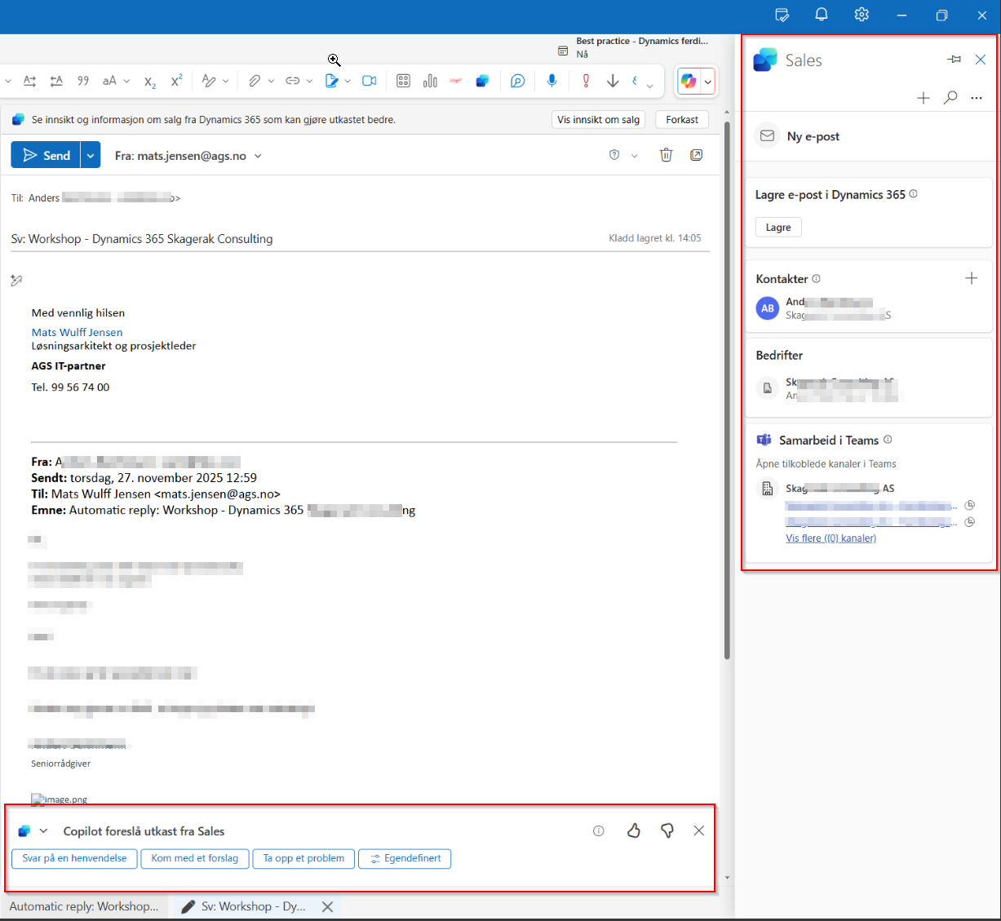Screen dimensions: 1001x921
Task: Click the high importance exclamation icon
Action: coord(586,81)
